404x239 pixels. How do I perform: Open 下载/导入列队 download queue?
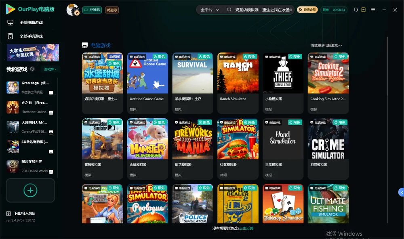25,214
